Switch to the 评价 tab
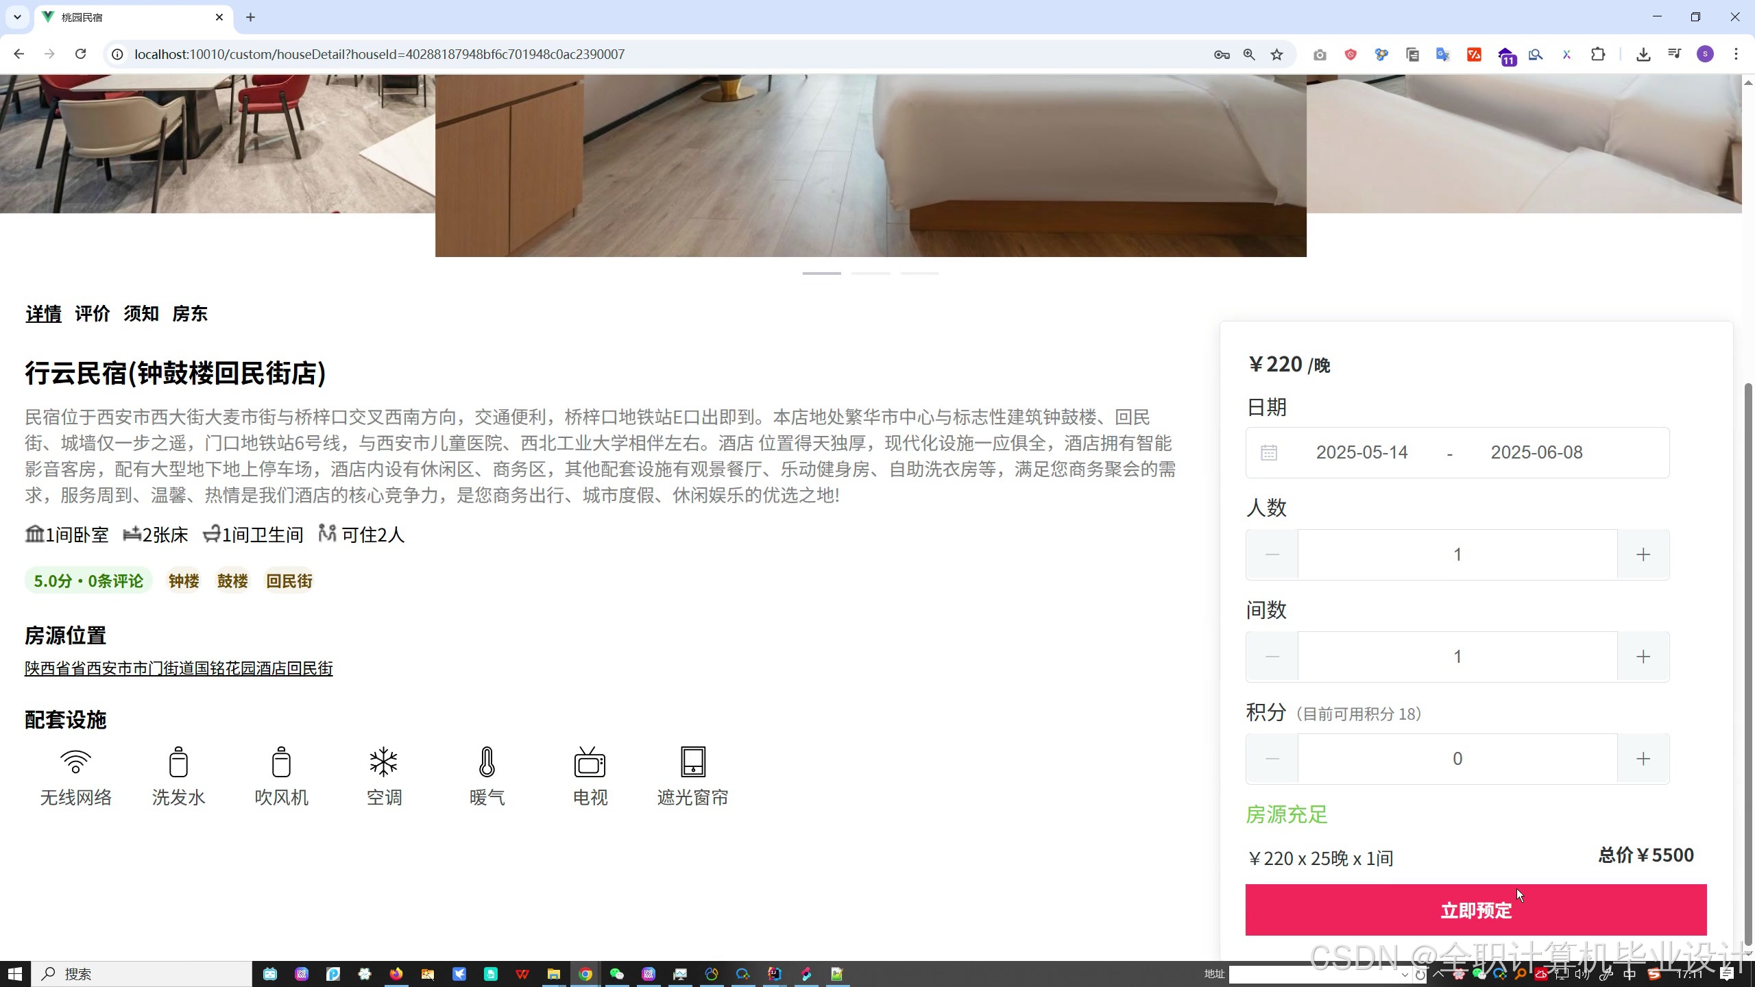1755x987 pixels. pos(93,314)
